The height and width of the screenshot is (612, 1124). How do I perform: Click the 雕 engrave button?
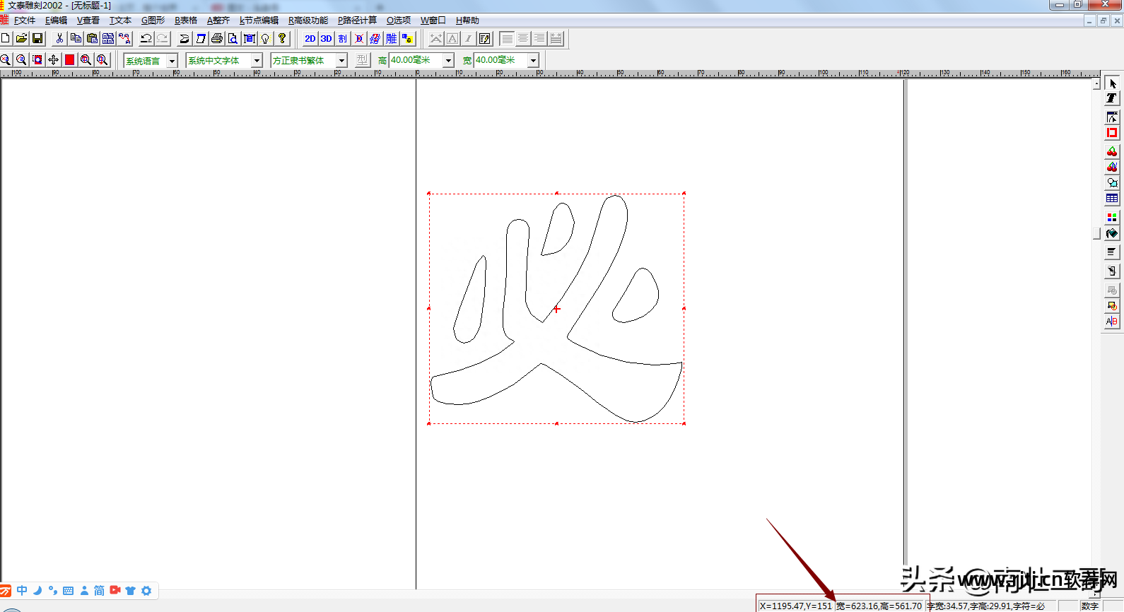tap(392, 39)
